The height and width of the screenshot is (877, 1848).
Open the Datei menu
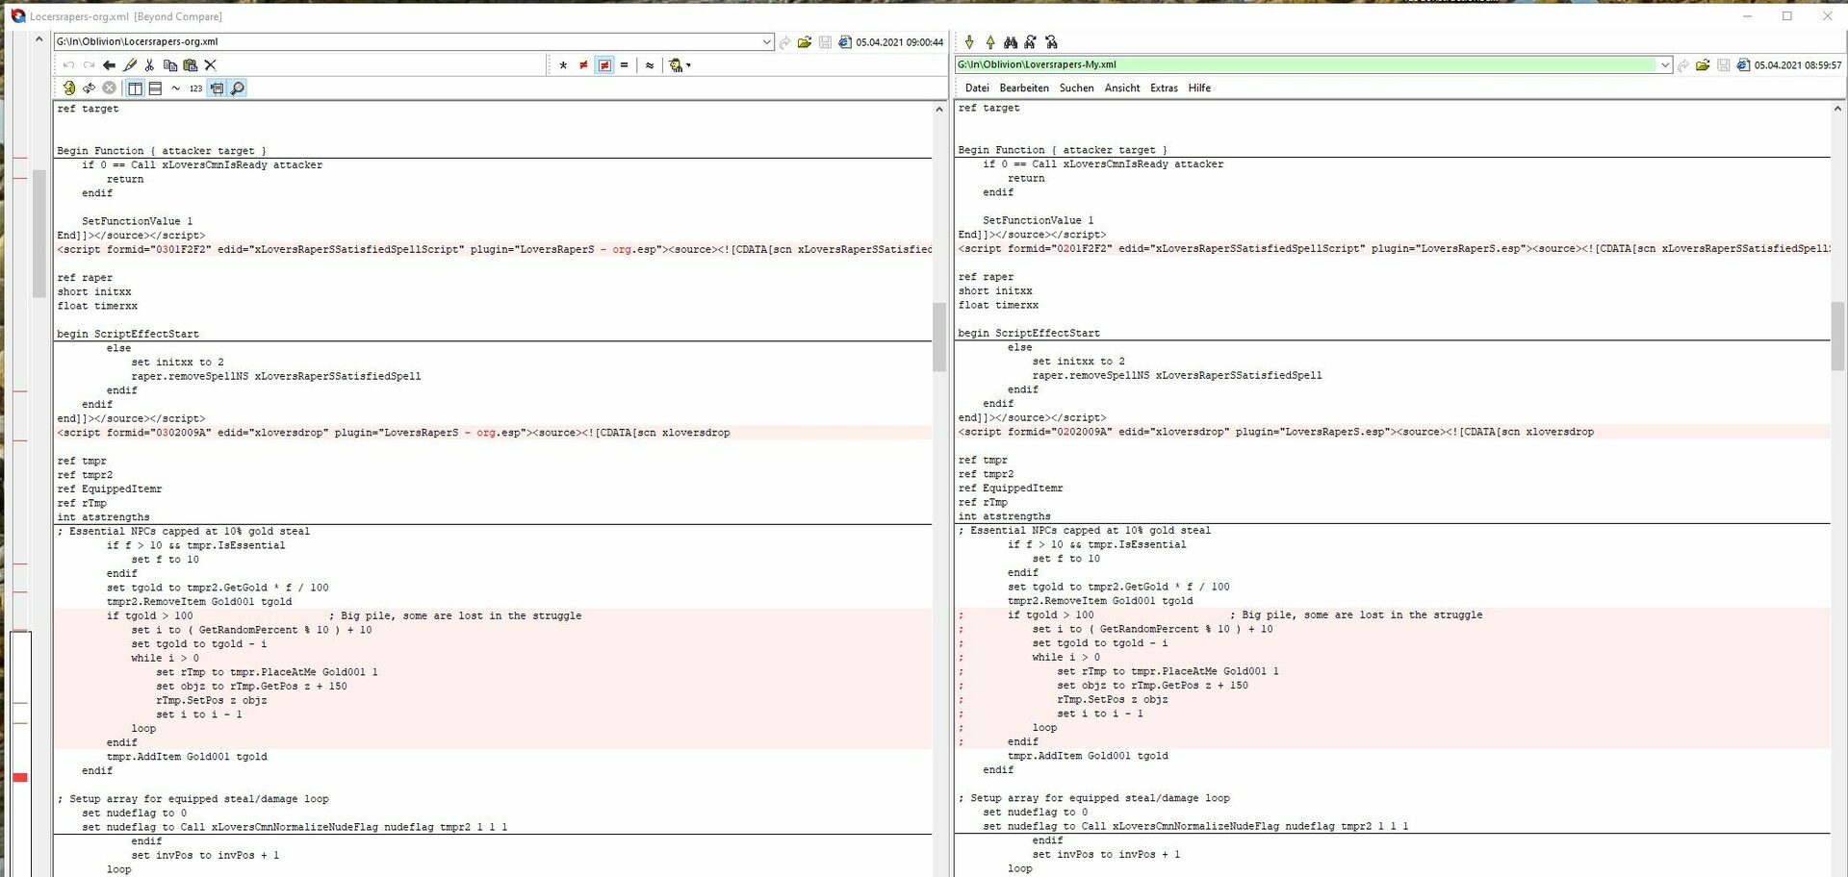click(x=977, y=88)
